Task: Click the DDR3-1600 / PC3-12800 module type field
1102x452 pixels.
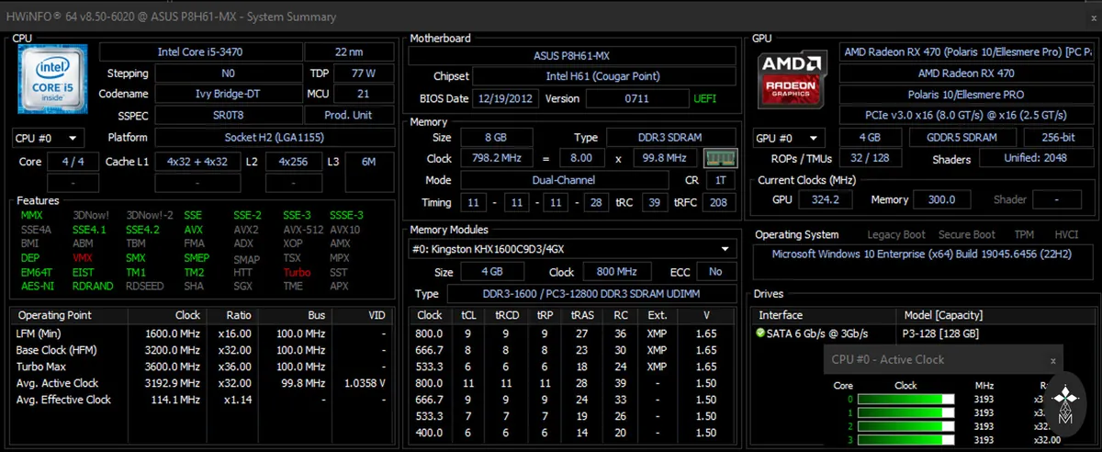Action: coord(591,294)
